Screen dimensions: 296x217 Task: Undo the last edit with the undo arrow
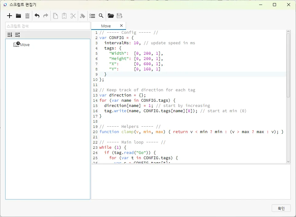click(x=37, y=16)
